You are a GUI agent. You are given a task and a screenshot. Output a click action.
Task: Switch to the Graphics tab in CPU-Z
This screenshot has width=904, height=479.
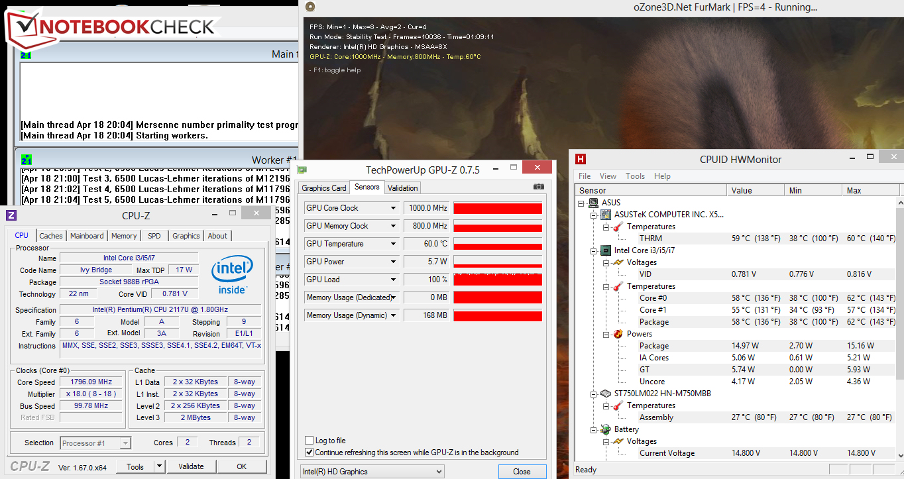click(186, 236)
